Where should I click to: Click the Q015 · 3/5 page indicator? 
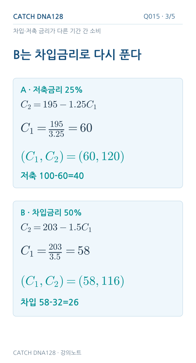coord(159,16)
